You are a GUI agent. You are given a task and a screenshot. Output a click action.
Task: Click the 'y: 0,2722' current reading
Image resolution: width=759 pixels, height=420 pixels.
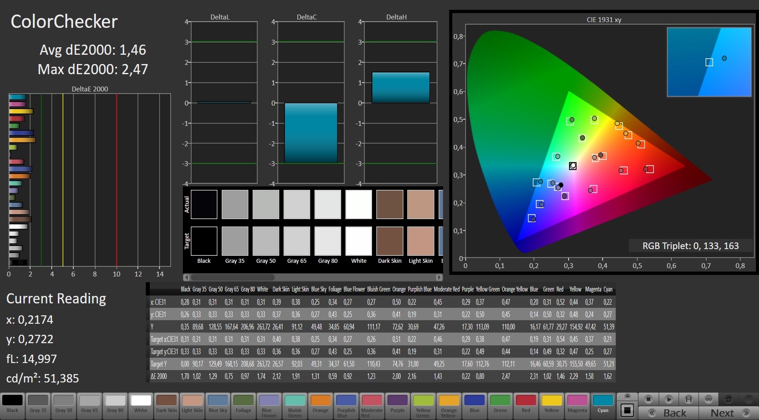click(x=30, y=339)
